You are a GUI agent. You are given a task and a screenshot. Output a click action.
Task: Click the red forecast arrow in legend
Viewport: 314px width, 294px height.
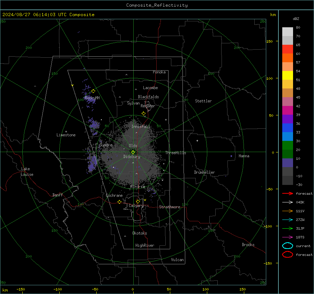[287, 193]
